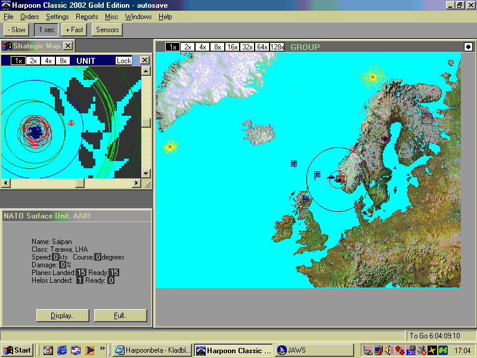Viewport: 477px width, 358px height.
Task: Set group map zoom to 16x
Action: (233, 47)
